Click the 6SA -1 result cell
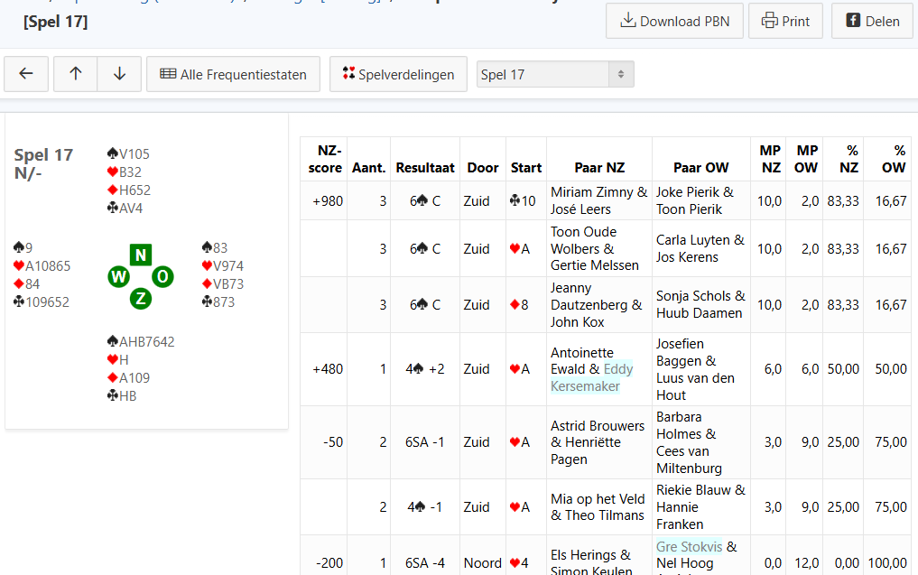 425,442
